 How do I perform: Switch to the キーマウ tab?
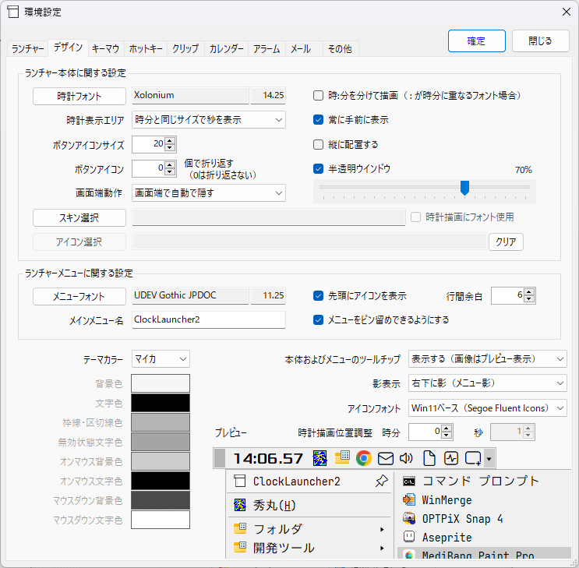click(x=106, y=49)
